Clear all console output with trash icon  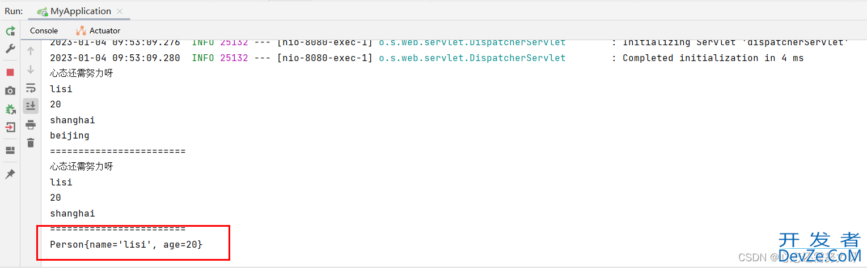click(31, 142)
